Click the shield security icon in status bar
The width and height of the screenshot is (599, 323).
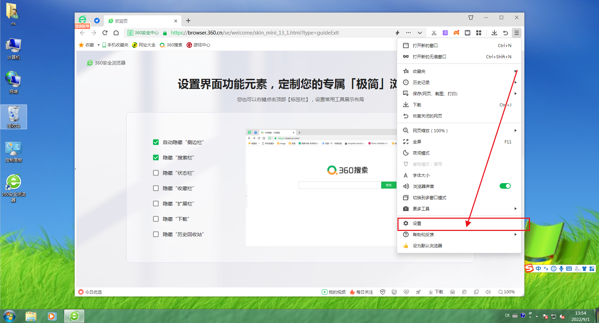pyautogui.click(x=382, y=292)
